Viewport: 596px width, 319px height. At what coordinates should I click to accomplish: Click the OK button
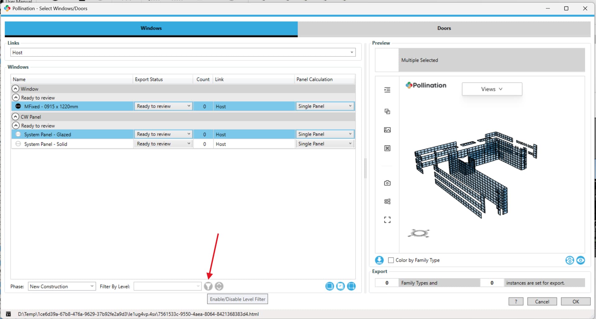[x=576, y=301]
